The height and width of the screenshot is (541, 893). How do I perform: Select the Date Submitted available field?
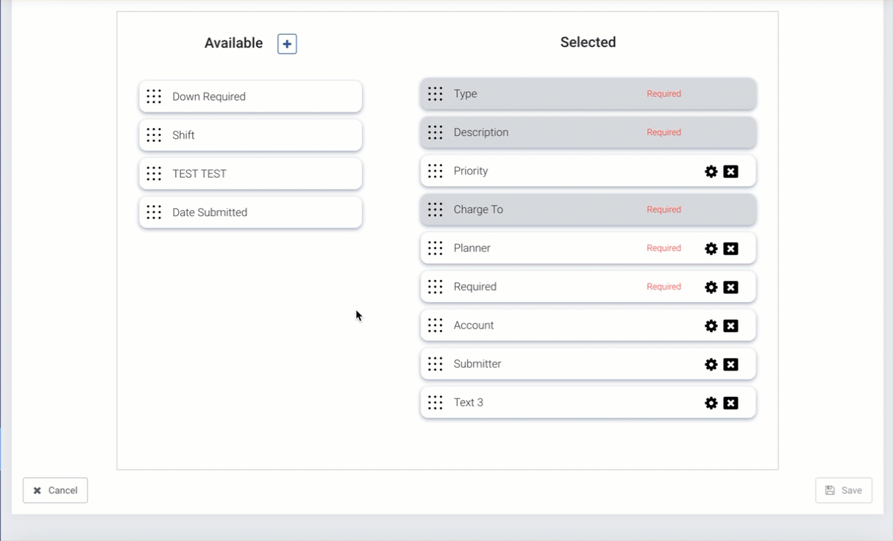(250, 212)
